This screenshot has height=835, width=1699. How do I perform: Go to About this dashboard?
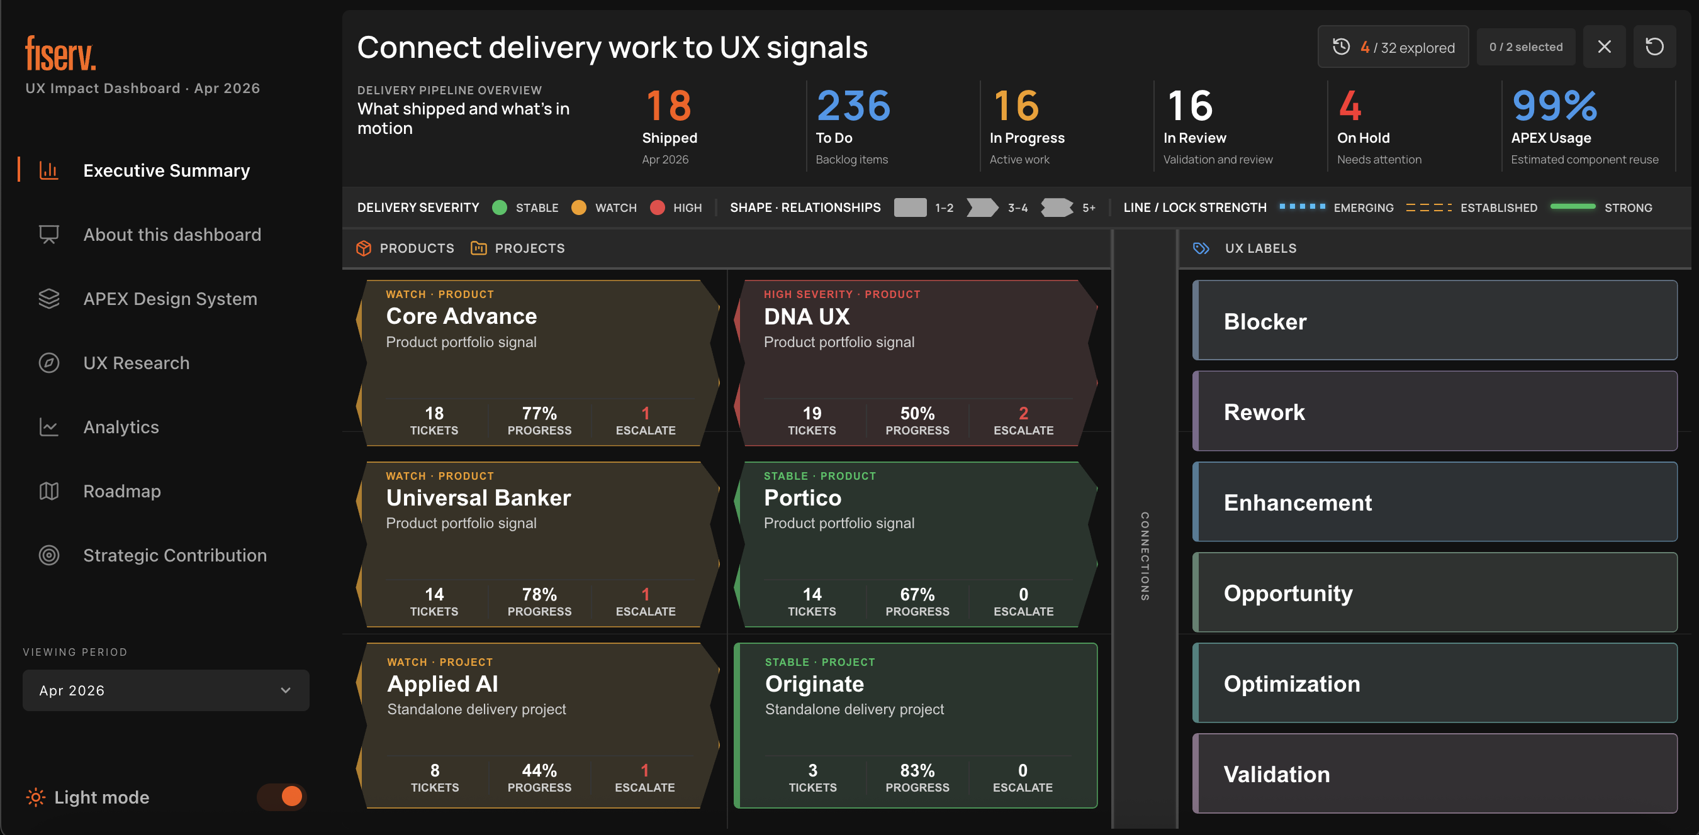172,235
